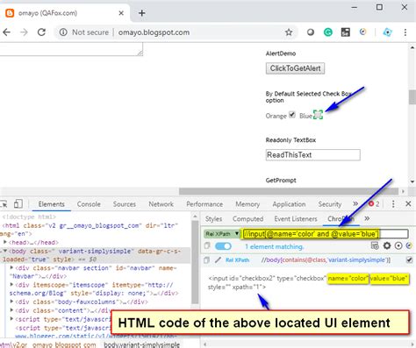
Task: Click the ChroPath record target icon
Action: tap(398, 245)
